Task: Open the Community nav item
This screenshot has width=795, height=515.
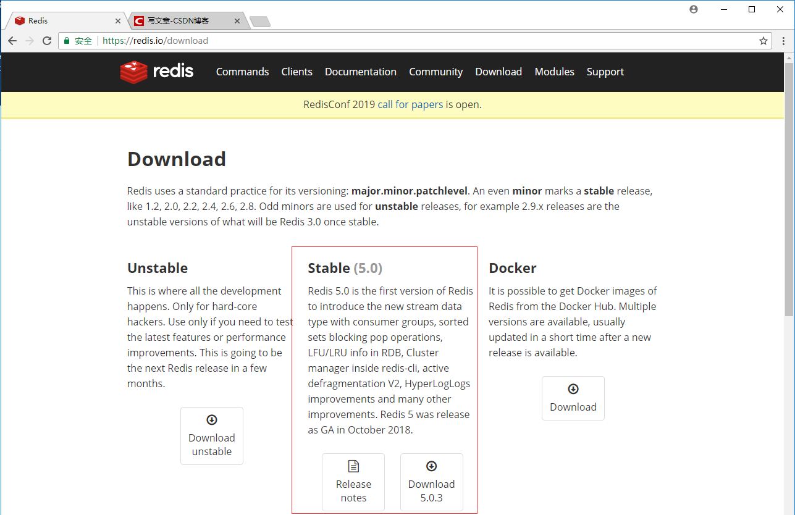Action: tap(435, 72)
